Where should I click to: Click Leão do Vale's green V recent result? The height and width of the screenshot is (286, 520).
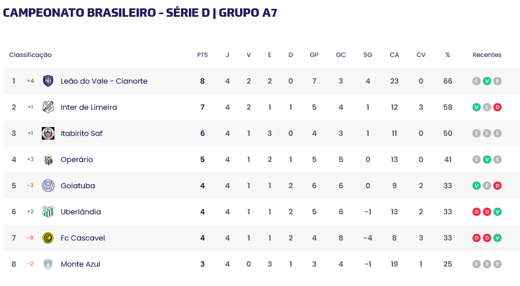pyautogui.click(x=487, y=81)
